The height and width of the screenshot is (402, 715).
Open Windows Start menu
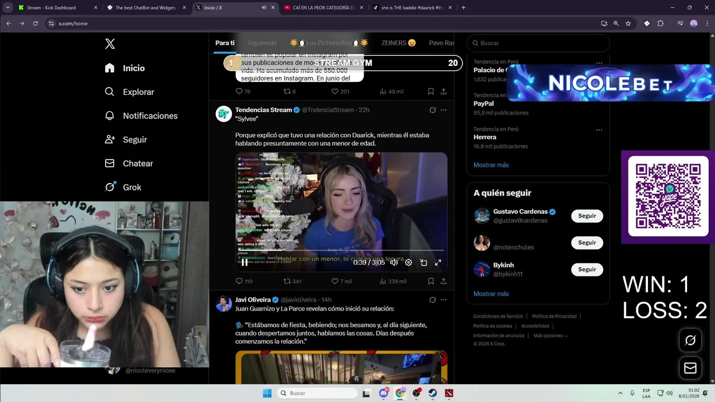pos(267,393)
